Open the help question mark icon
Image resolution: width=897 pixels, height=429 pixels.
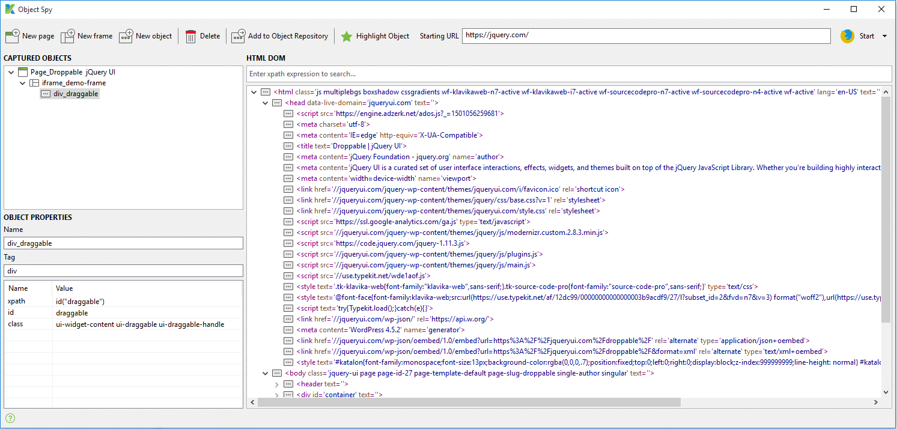(x=10, y=418)
